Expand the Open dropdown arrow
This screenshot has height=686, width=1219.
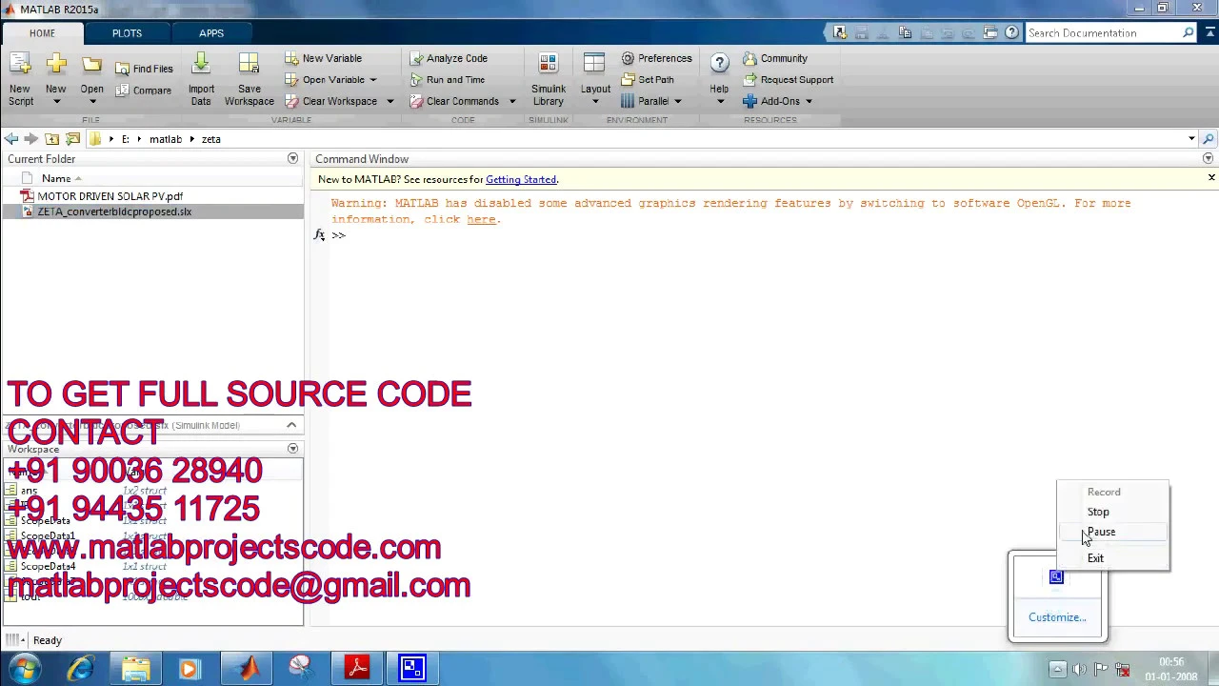click(91, 102)
